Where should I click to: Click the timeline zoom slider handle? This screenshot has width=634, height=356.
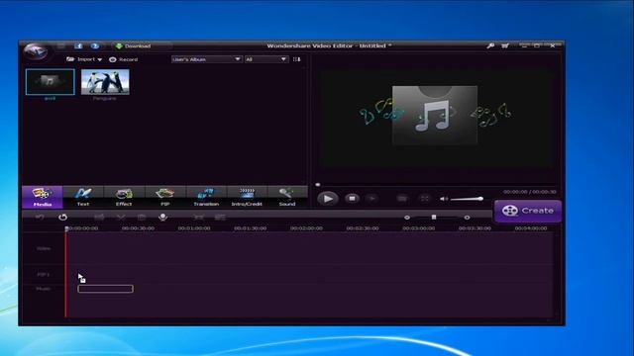pos(434,218)
